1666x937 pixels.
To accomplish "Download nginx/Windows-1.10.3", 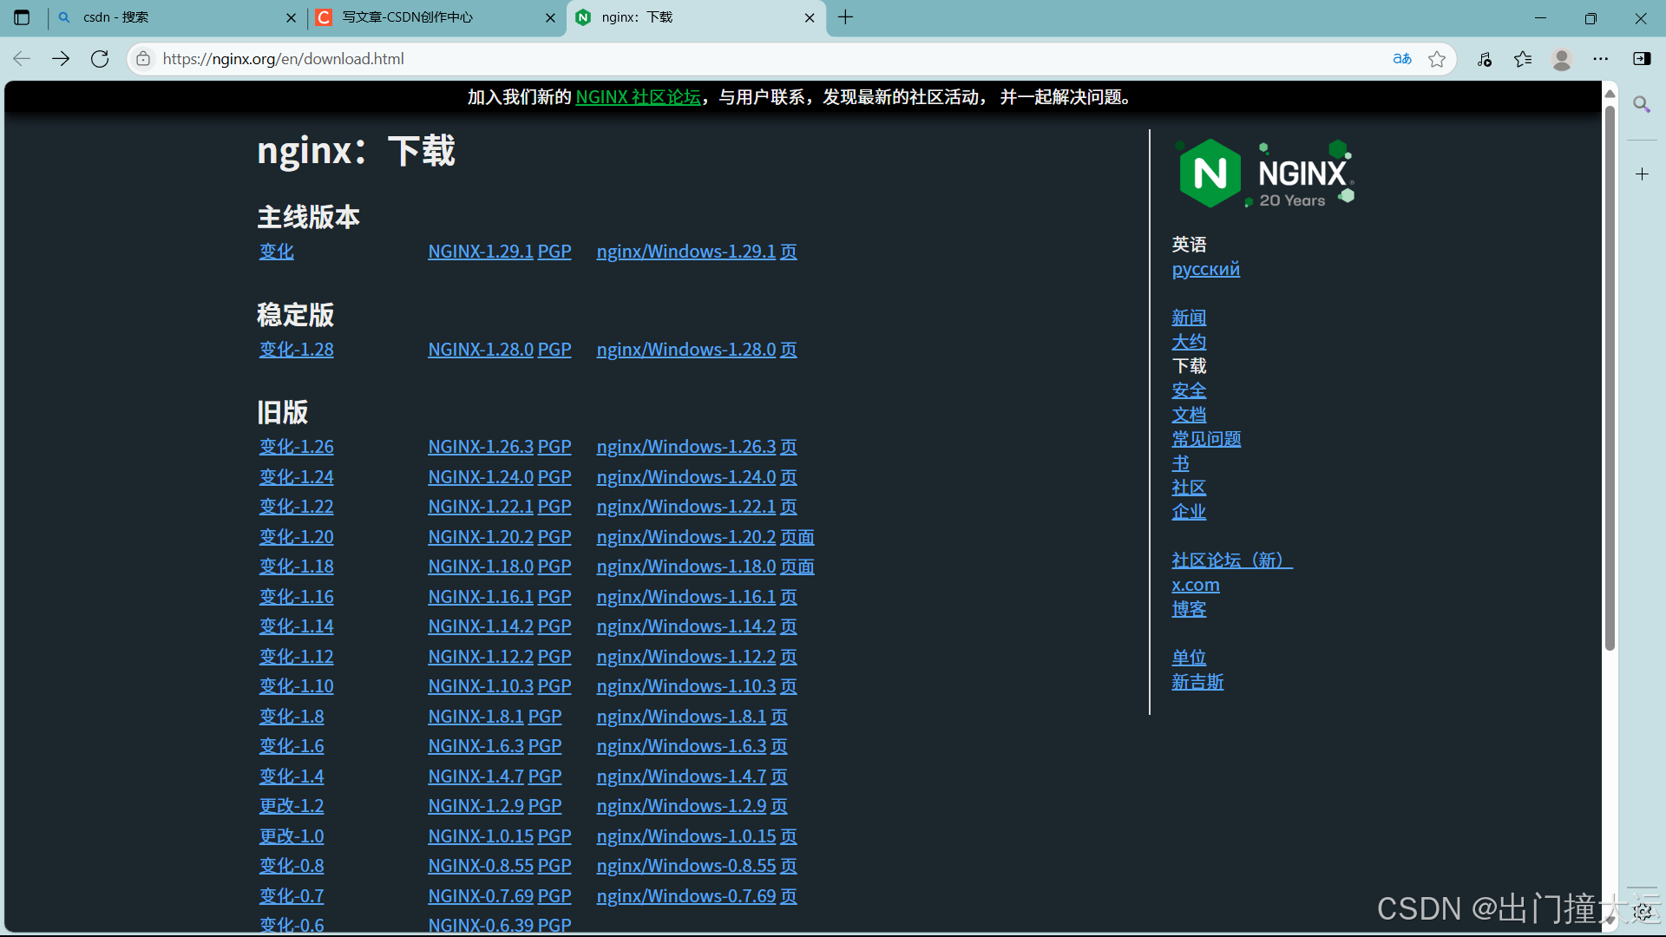I will tap(686, 686).
